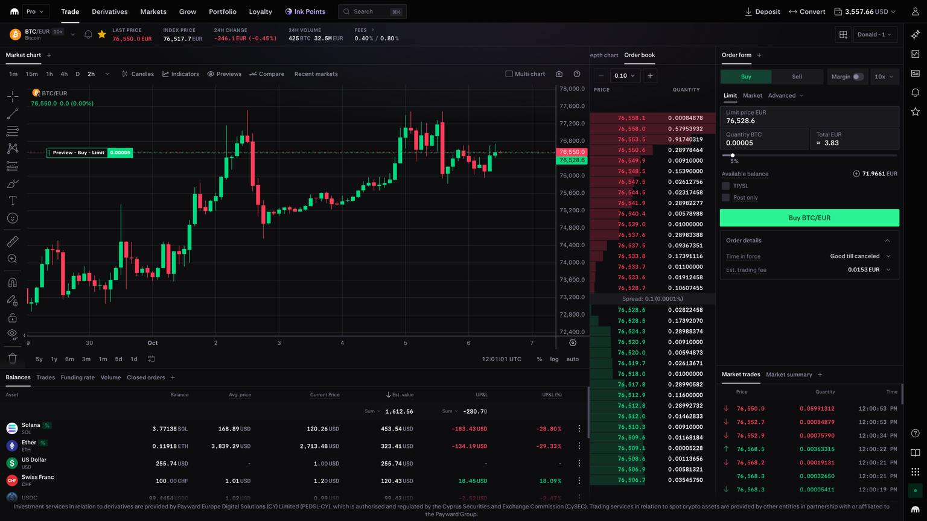The height and width of the screenshot is (521, 927).
Task: Open the account profile icon
Action: (x=916, y=11)
